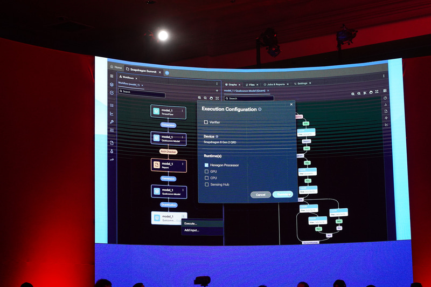This screenshot has height=287, width=431.
Task: Open the line chart sidebar icon
Action: click(x=112, y=114)
